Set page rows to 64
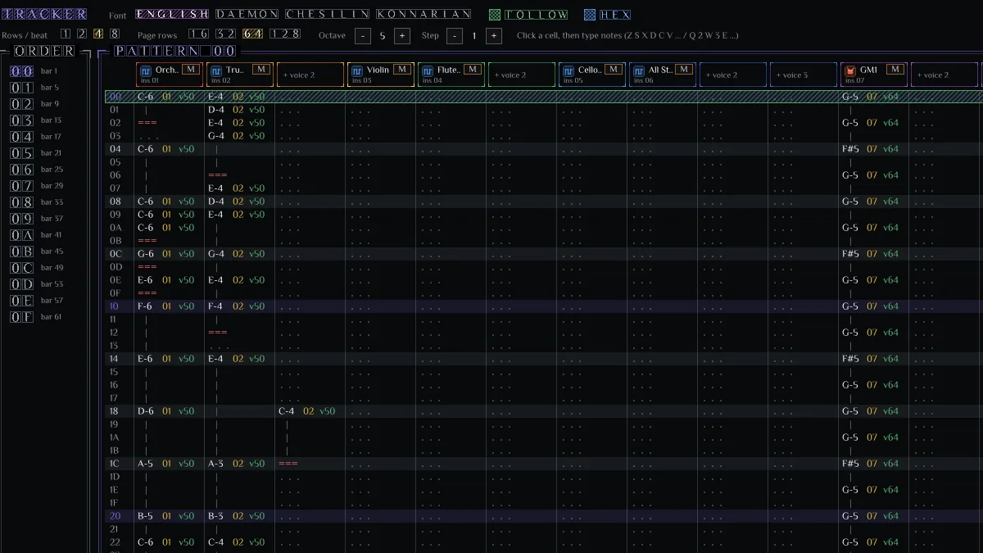The height and width of the screenshot is (553, 983). click(252, 34)
